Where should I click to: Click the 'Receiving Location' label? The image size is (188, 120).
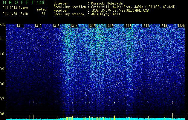(x=70, y=7)
